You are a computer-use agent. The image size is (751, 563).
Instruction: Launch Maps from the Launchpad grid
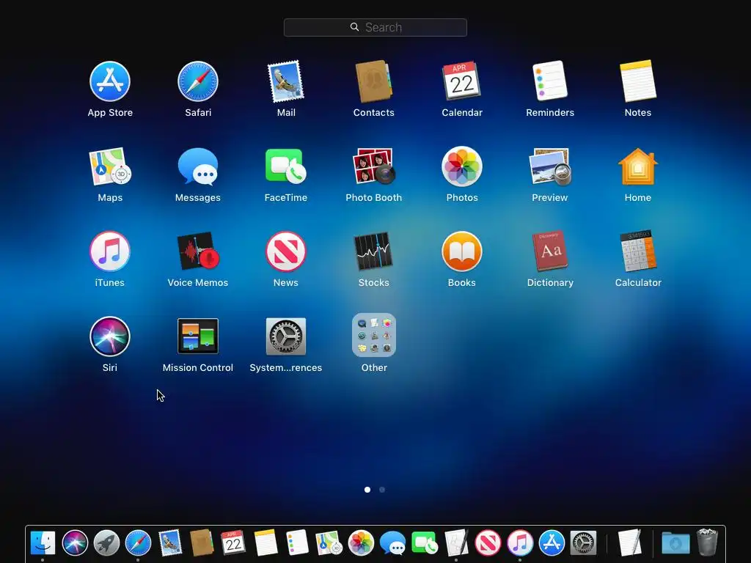pyautogui.click(x=110, y=166)
